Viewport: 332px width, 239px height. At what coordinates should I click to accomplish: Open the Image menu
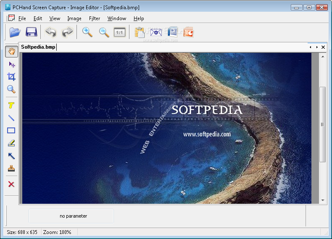(74, 18)
